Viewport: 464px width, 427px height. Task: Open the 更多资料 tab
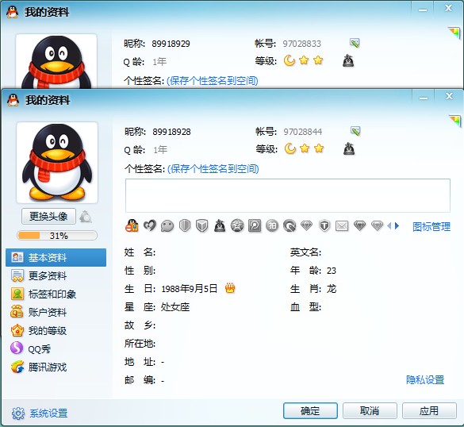[56, 276]
